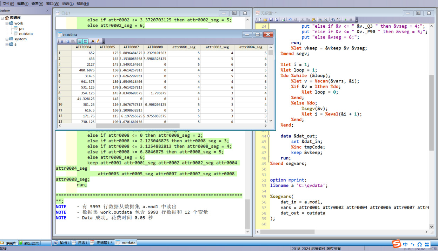Switch to the 日志1 tab at bottom
Viewport: 438px width, 251px height.
(x=80, y=243)
